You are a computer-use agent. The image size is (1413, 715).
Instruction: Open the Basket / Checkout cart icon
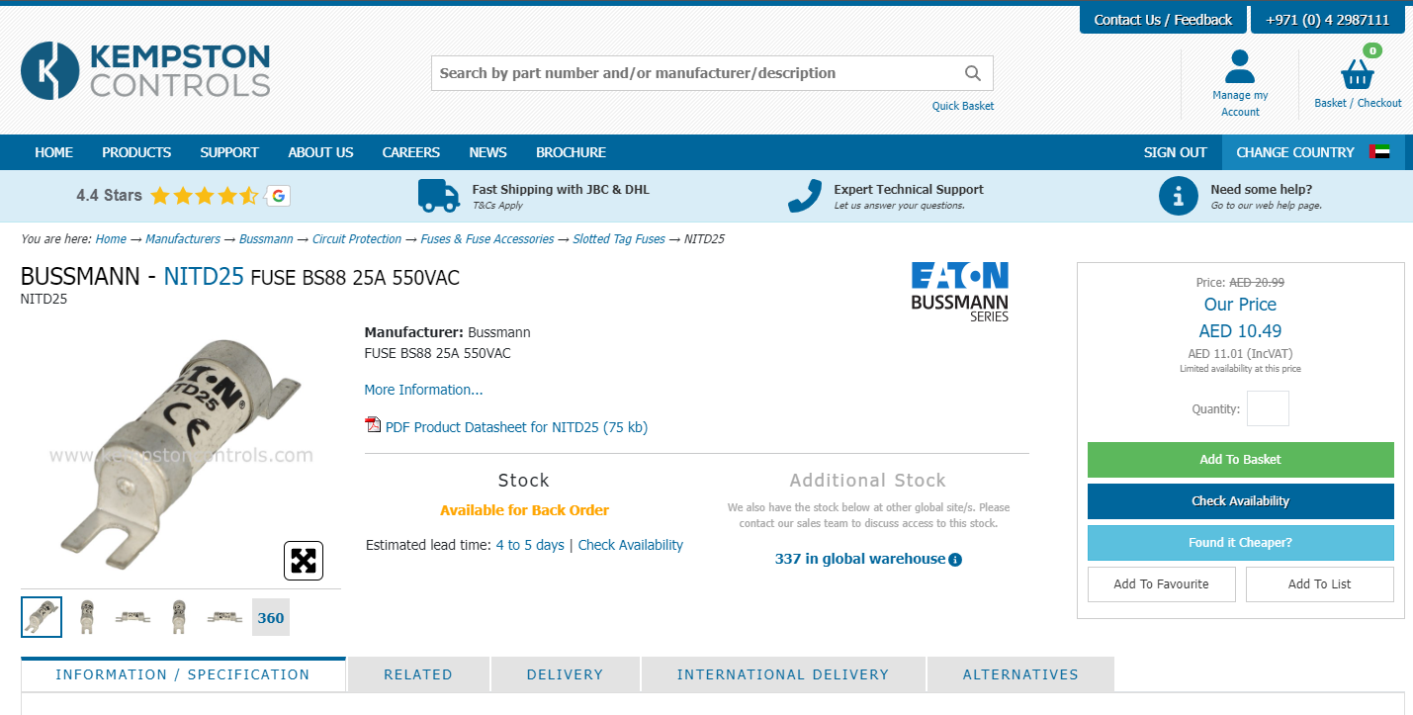point(1358,73)
